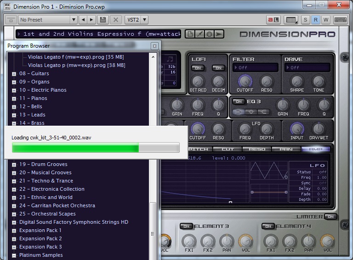Expand the 13 – Leads folder
This screenshot has width=353, height=260.
tap(14, 115)
